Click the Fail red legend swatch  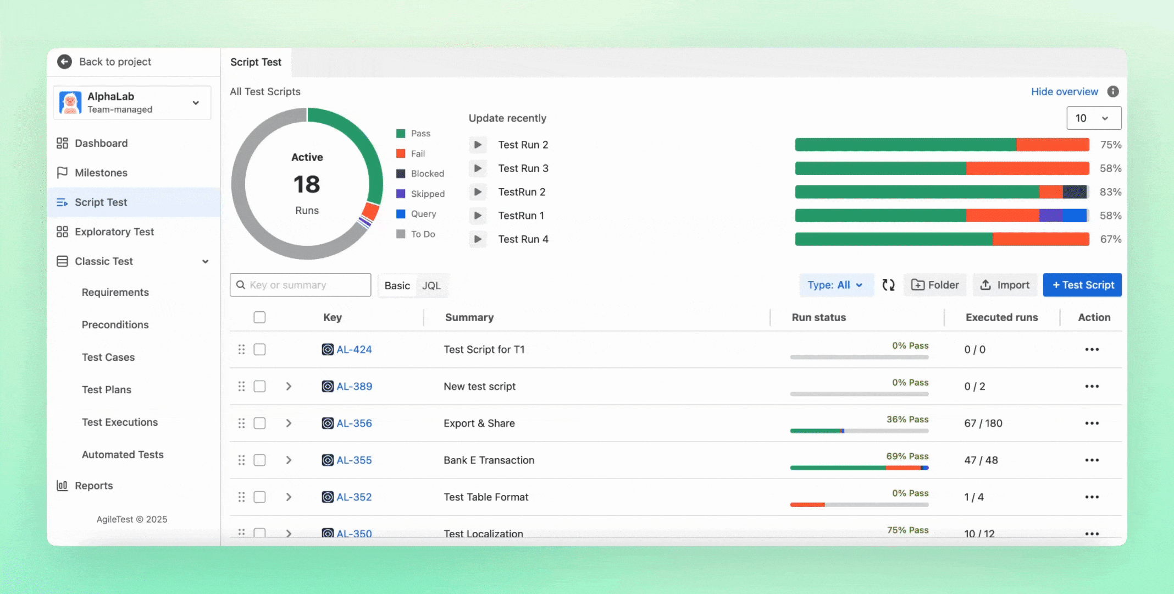tap(401, 153)
